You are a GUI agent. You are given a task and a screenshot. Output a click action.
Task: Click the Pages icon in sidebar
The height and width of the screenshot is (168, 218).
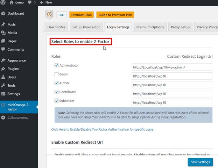click(x=3, y=41)
